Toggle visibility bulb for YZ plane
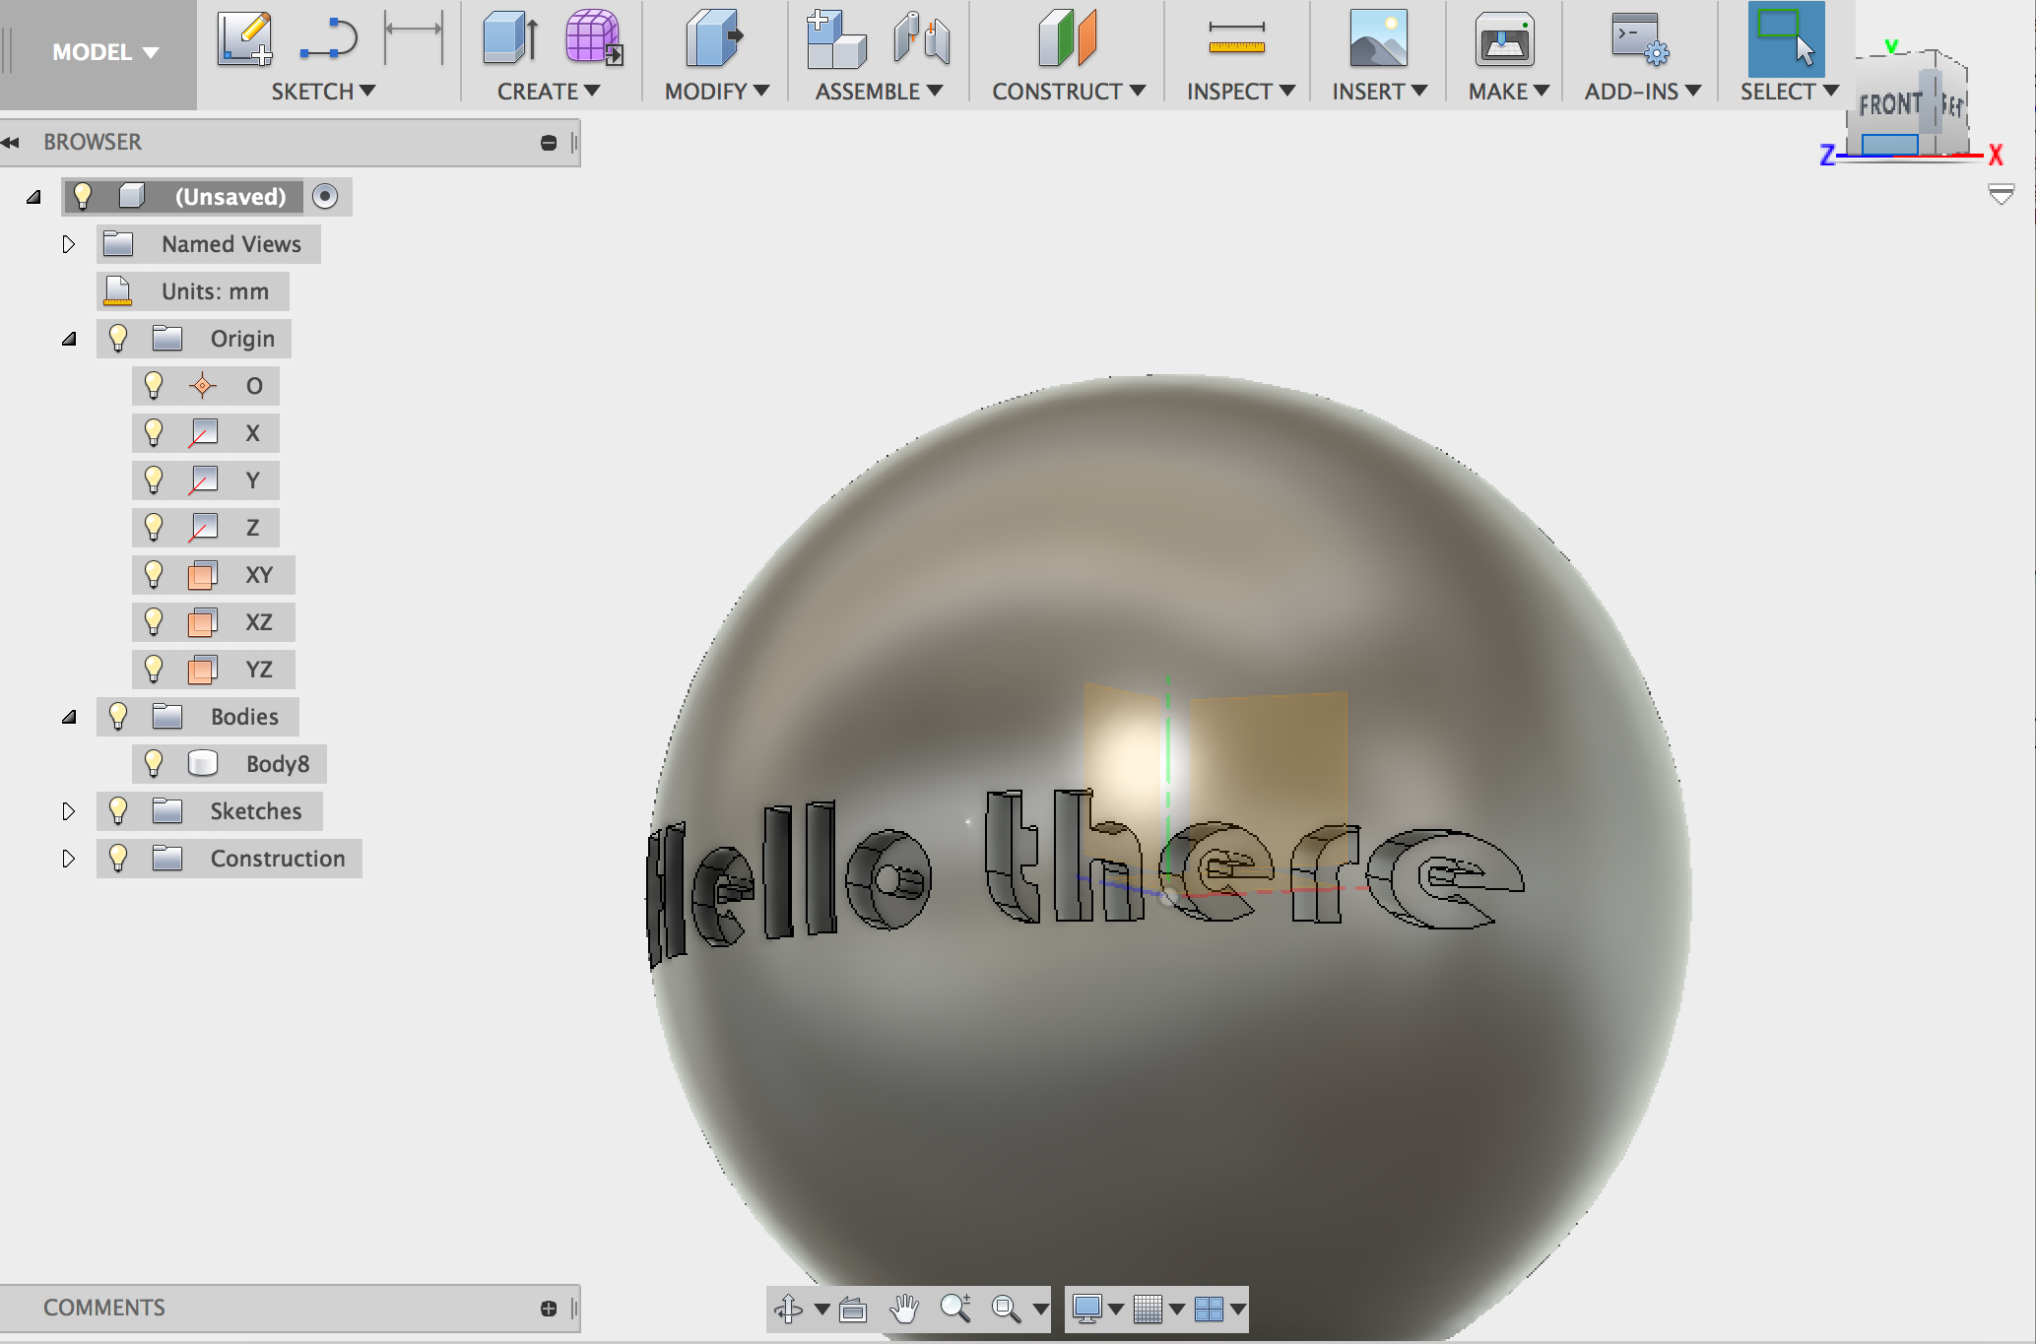The height and width of the screenshot is (1344, 2036). pos(154,669)
